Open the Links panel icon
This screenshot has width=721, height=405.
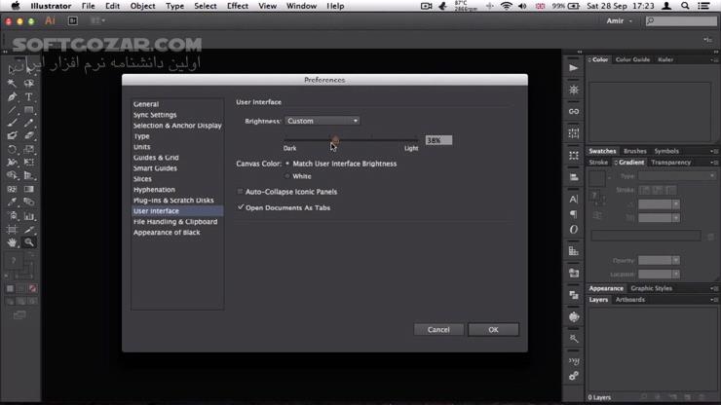tap(574, 111)
